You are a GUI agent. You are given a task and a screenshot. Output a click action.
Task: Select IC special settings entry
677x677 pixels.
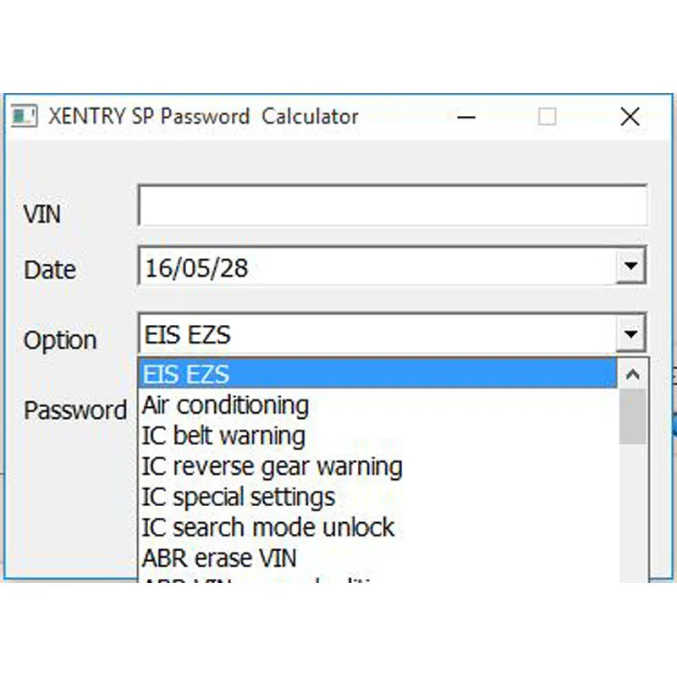point(377,497)
